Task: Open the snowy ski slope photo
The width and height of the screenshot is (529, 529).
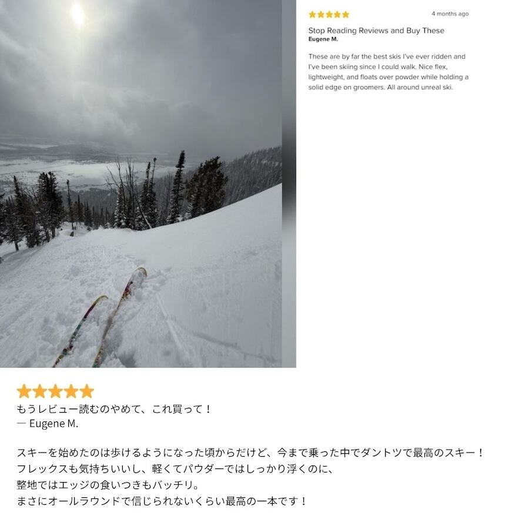Action: pos(141,183)
